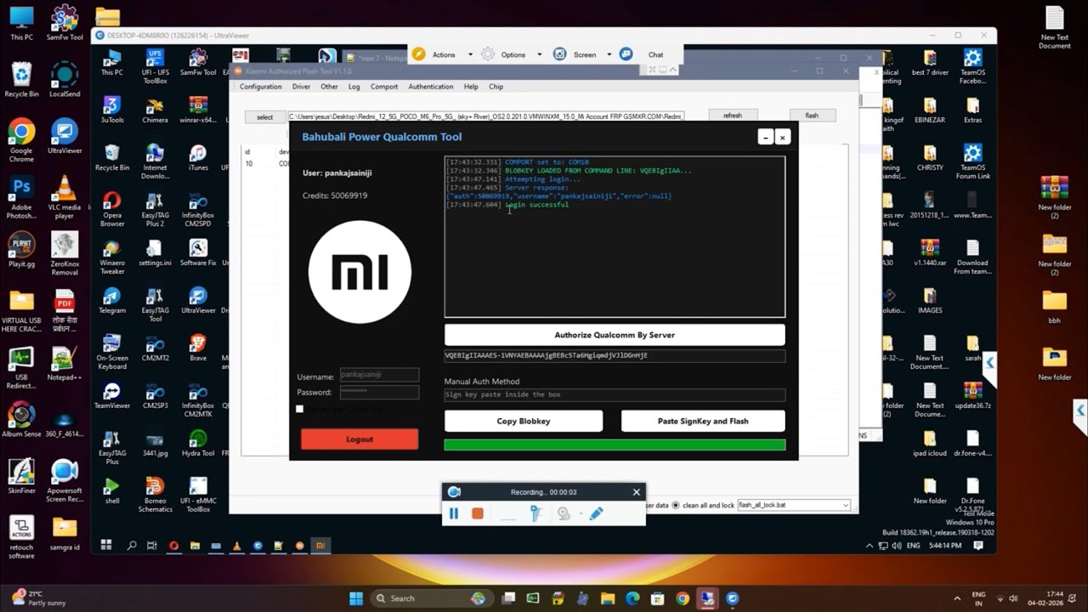Open the Authentication menu
The width and height of the screenshot is (1088, 612).
tap(431, 87)
